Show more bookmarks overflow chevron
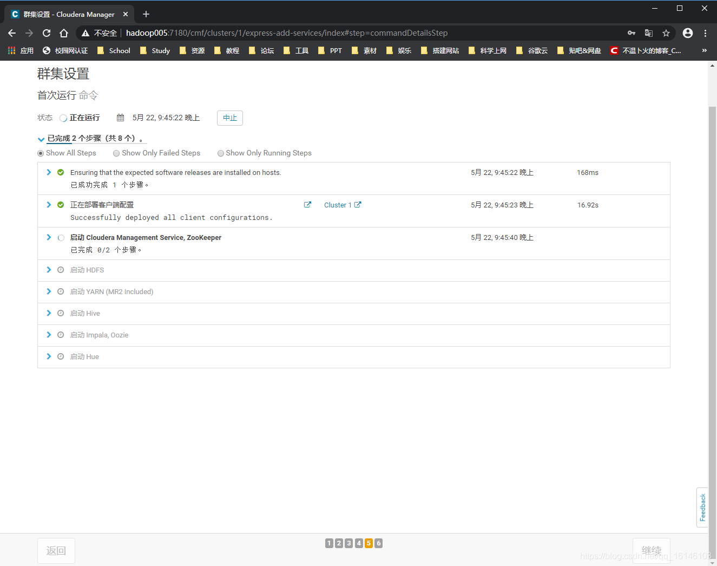This screenshot has height=566, width=717. coord(704,50)
